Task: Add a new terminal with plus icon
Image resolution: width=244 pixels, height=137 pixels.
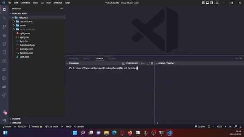Action: tap(141, 63)
